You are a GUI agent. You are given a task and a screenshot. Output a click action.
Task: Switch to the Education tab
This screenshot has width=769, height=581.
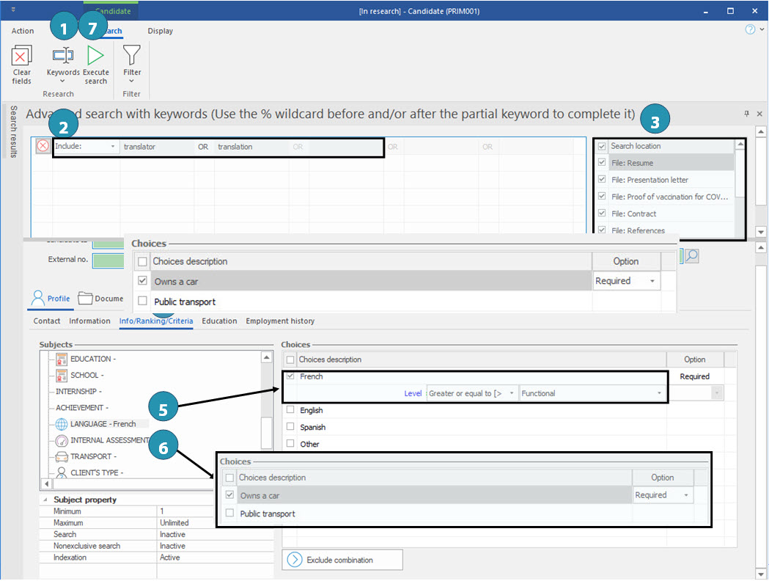[x=219, y=321]
